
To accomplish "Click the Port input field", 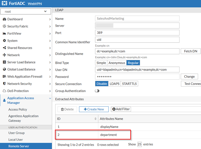I will click(137, 33).
